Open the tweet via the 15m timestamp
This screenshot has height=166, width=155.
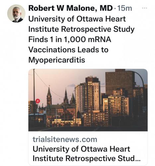125,8
